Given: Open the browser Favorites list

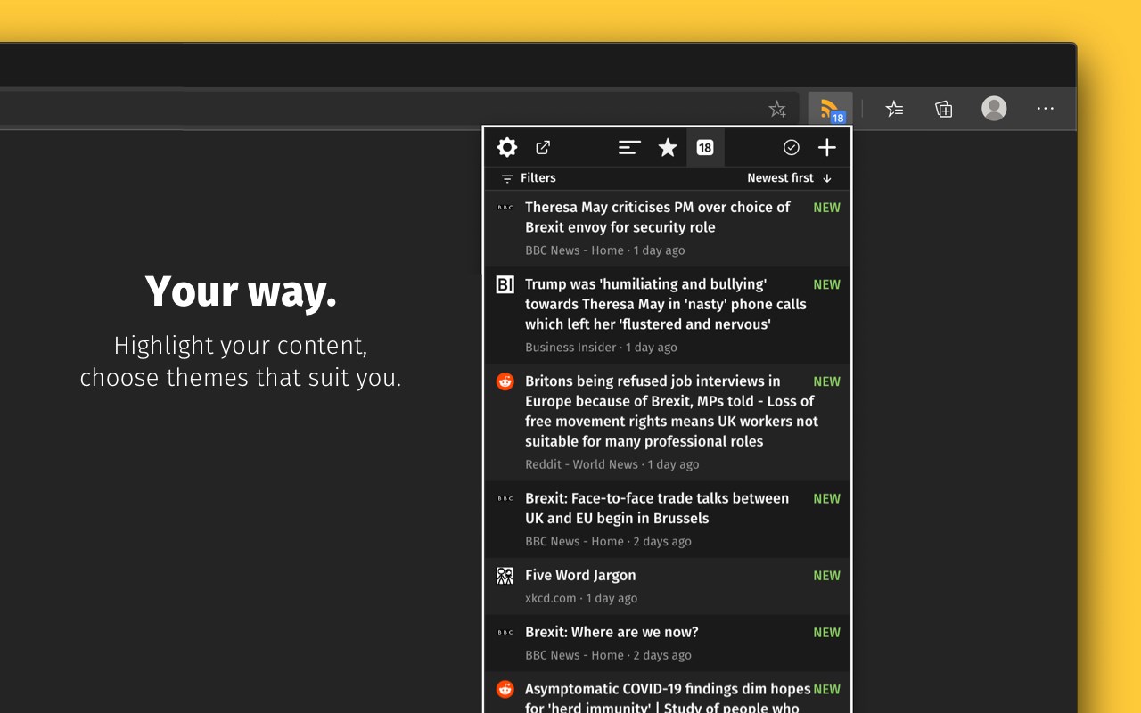Looking at the screenshot, I should pos(894,109).
